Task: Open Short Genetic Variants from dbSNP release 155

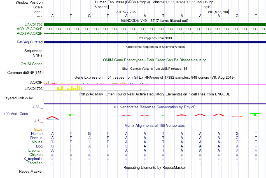Action: pyautogui.click(x=155, y=69)
